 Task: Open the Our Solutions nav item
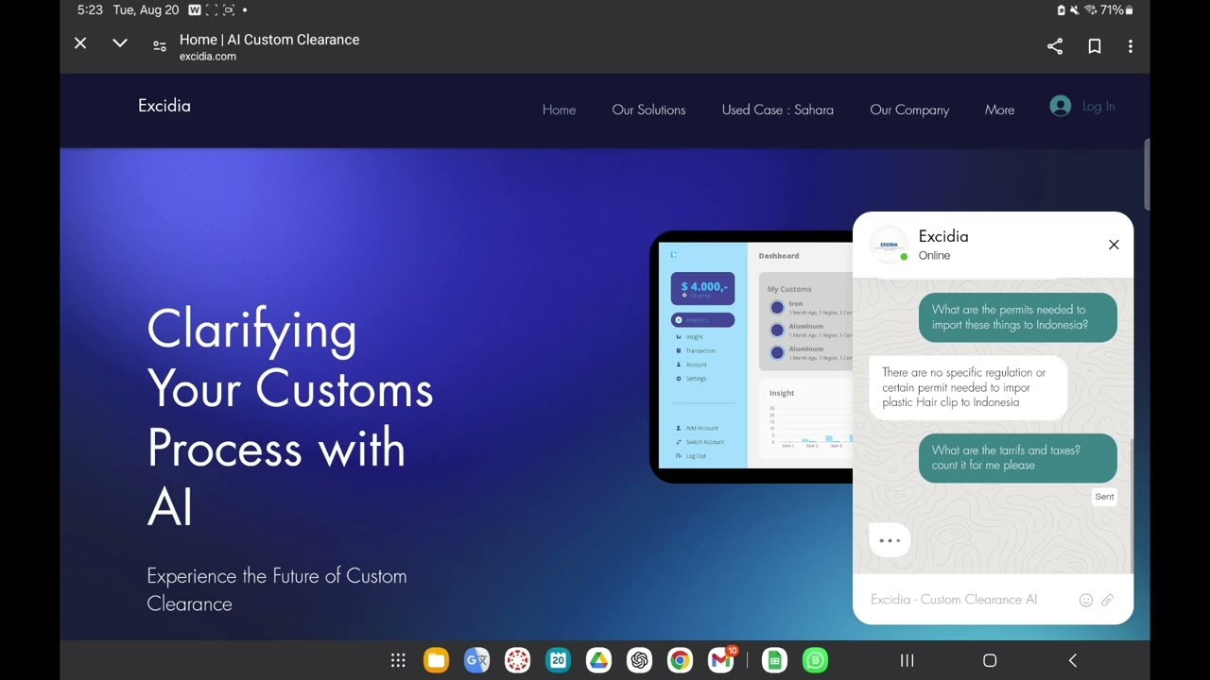click(x=648, y=110)
